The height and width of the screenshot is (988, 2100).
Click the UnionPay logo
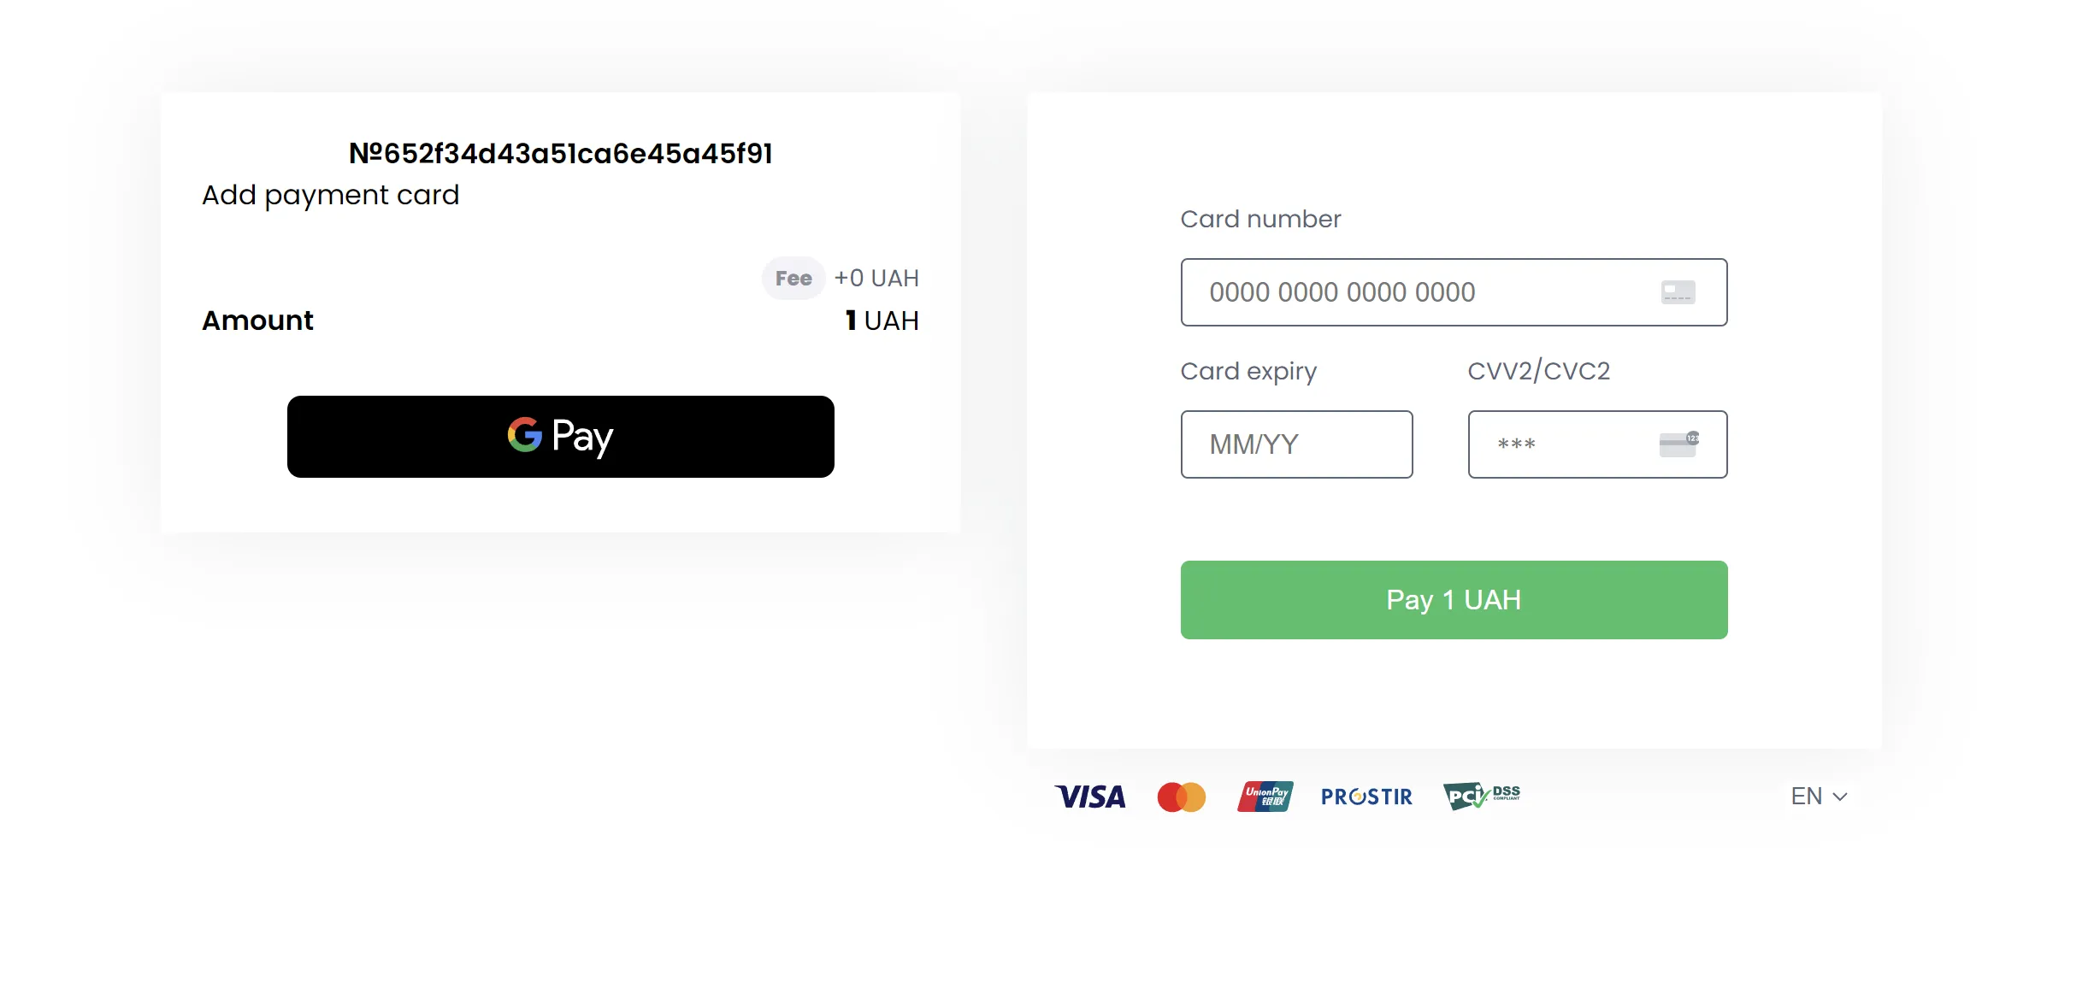click(1265, 797)
